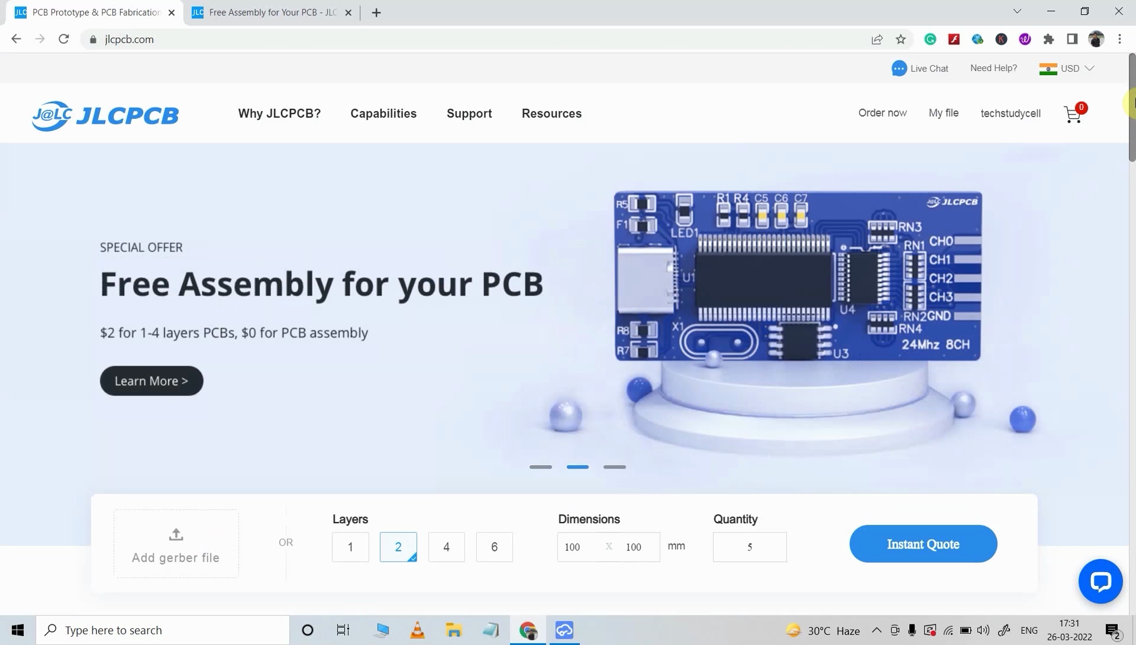Screen dimensions: 1136x645
Task: Open the Support navigation menu
Action: tap(470, 113)
